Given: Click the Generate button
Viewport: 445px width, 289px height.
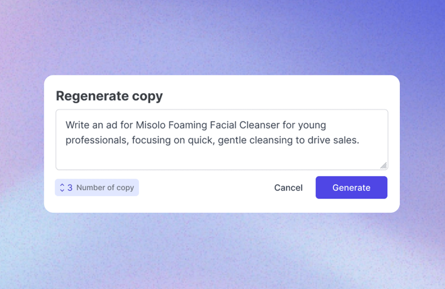Looking at the screenshot, I should 351,188.
